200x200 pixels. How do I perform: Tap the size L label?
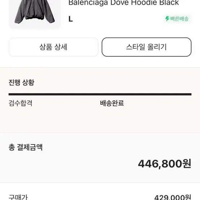pyautogui.click(x=70, y=19)
